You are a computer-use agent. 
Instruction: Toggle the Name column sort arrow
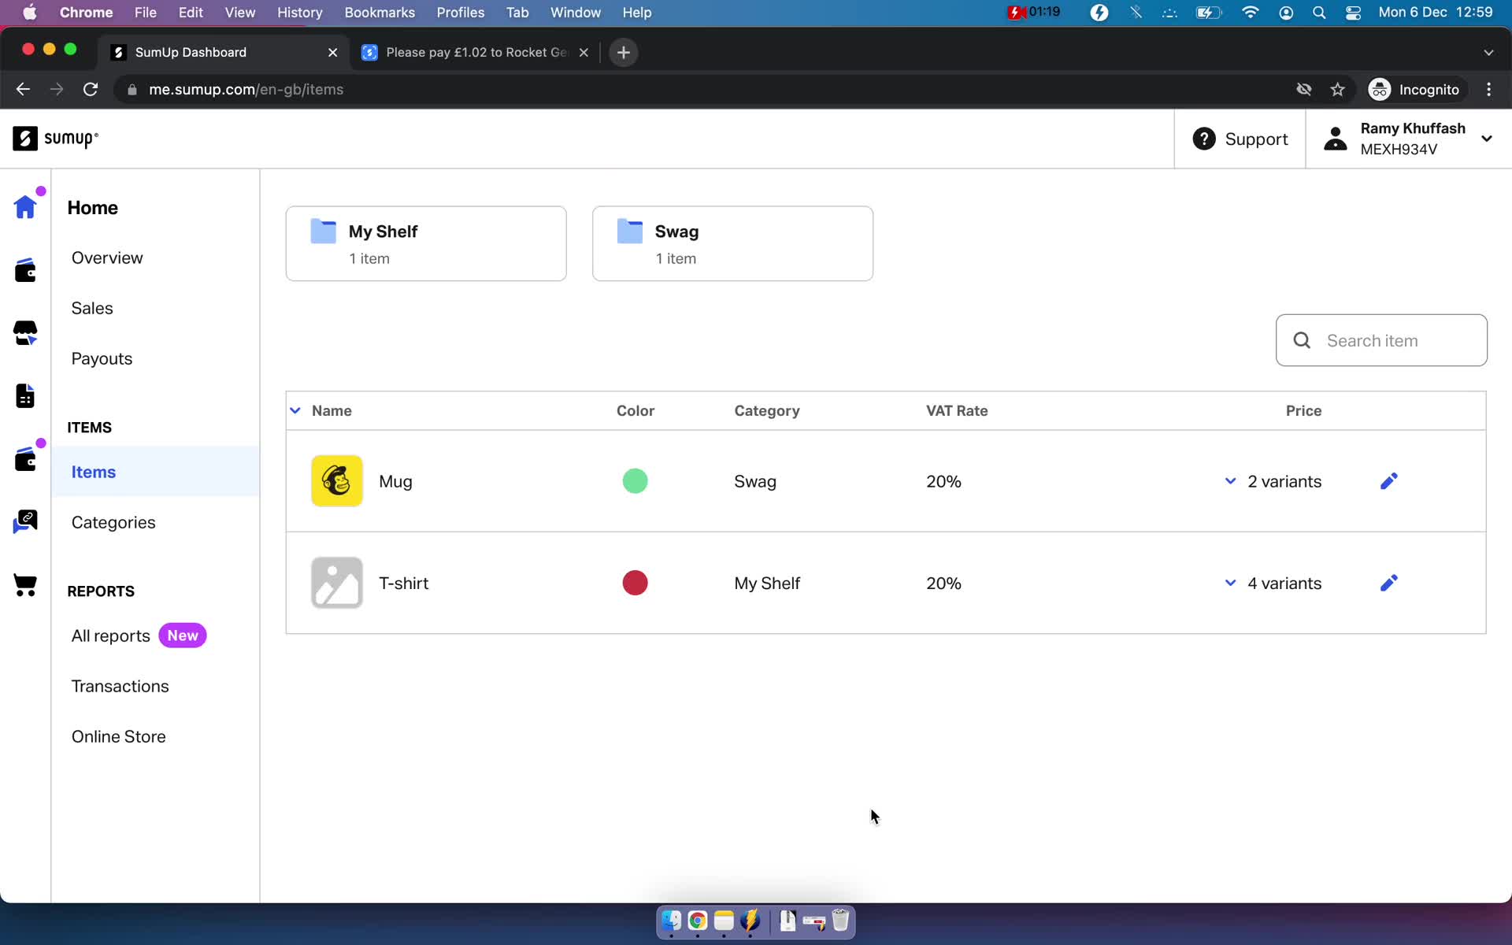coord(295,409)
